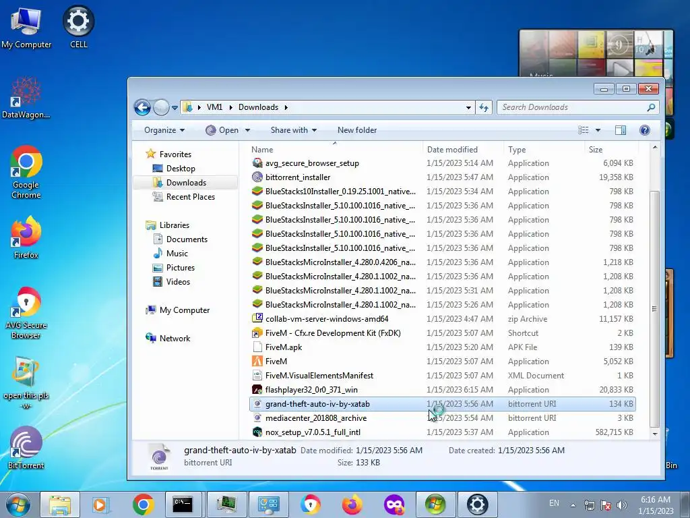Toggle the preview pane icon
690x518 pixels.
point(621,130)
